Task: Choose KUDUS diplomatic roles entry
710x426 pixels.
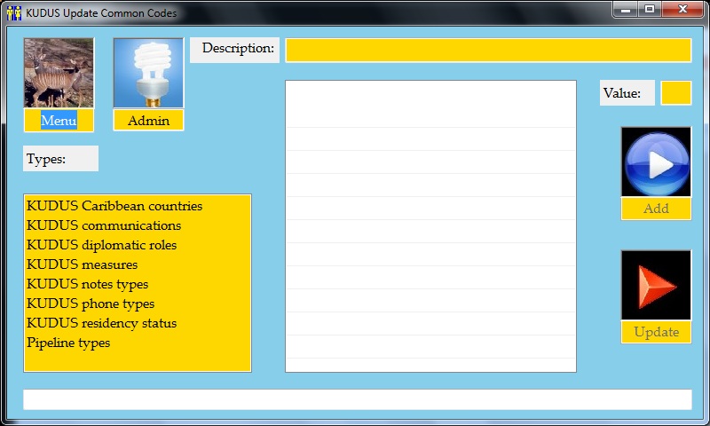Action: click(101, 245)
